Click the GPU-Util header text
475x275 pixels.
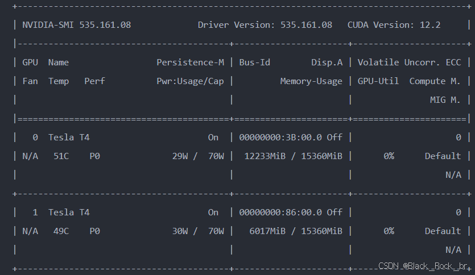[x=378, y=81]
